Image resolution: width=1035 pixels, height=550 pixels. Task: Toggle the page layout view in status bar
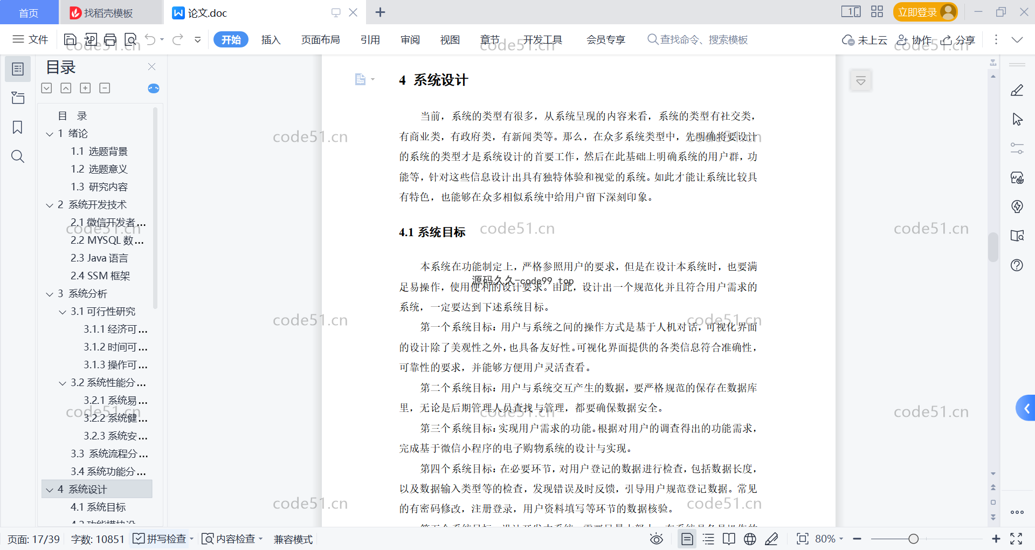[687, 539]
